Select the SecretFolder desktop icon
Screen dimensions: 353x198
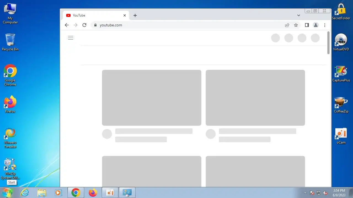341,12
